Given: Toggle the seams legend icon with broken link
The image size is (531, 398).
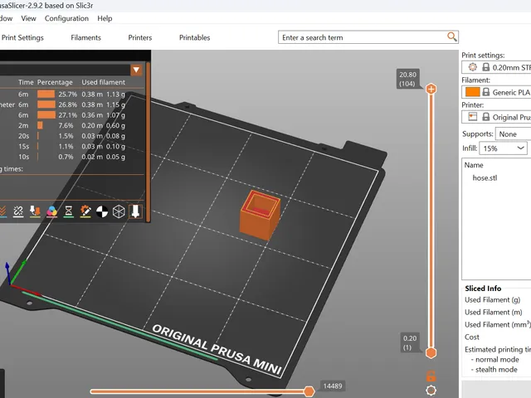Looking at the screenshot, I should 18,211.
